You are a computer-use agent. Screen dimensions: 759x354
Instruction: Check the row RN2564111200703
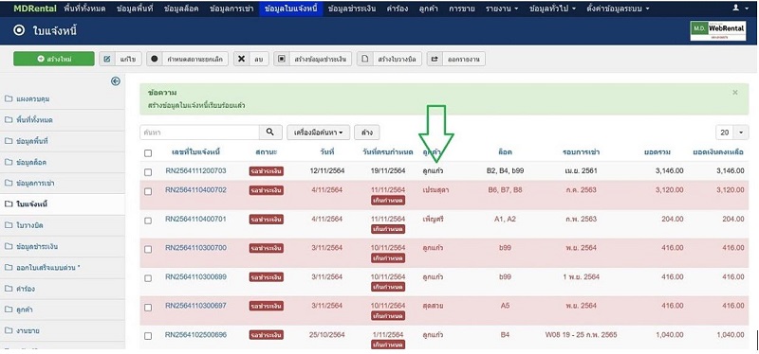[148, 172]
